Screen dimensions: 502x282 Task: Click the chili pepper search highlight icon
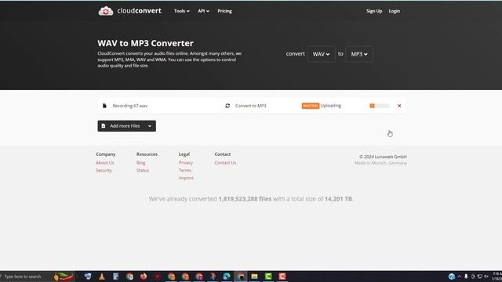(64, 277)
